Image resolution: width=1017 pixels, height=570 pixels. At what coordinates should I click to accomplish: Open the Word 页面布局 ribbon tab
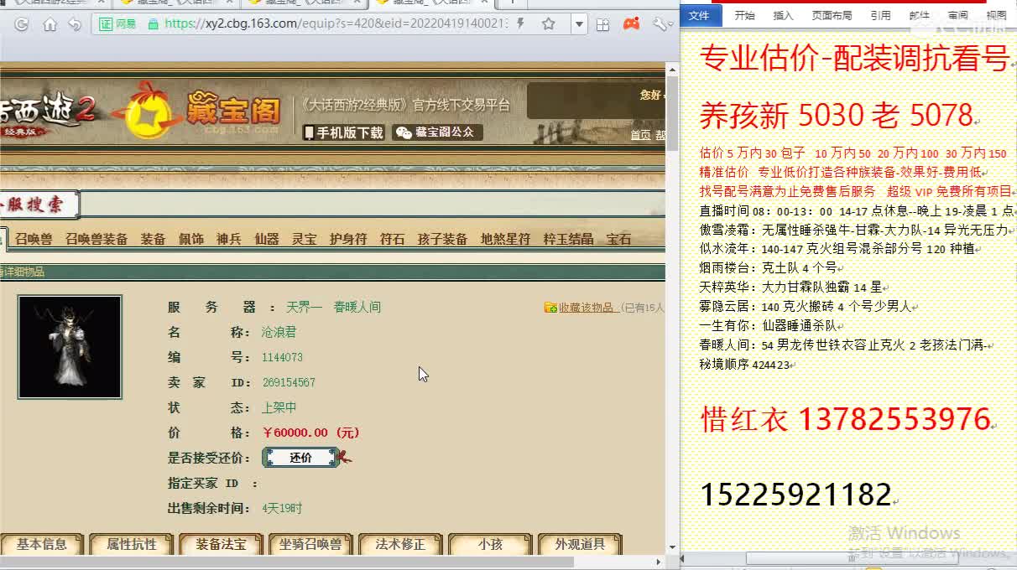tap(832, 15)
